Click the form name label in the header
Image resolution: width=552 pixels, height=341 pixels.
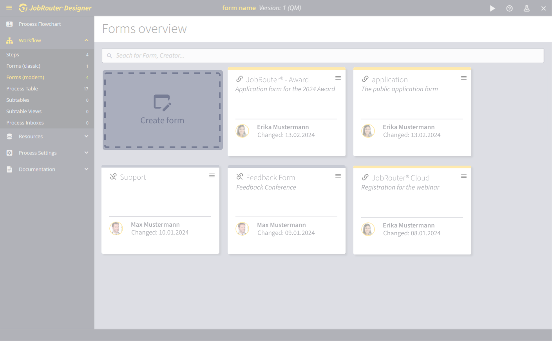[x=239, y=8]
